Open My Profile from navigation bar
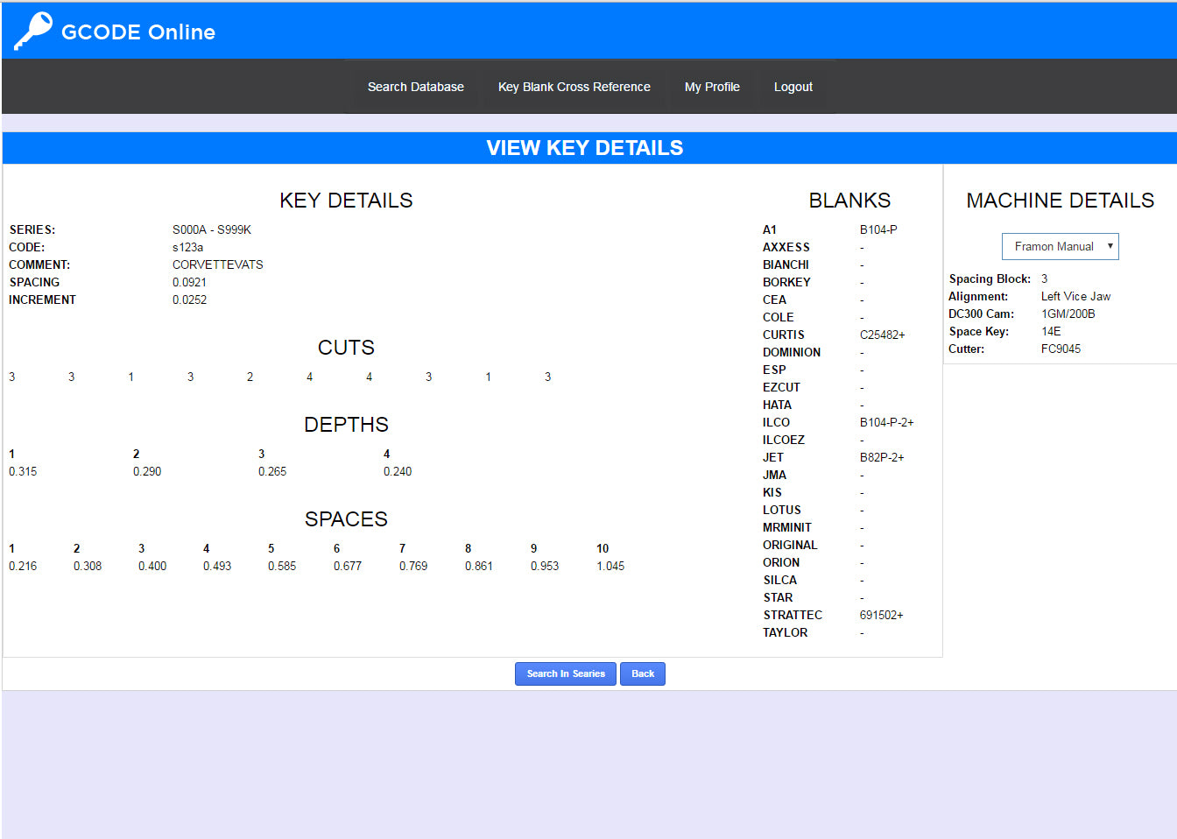 point(711,87)
